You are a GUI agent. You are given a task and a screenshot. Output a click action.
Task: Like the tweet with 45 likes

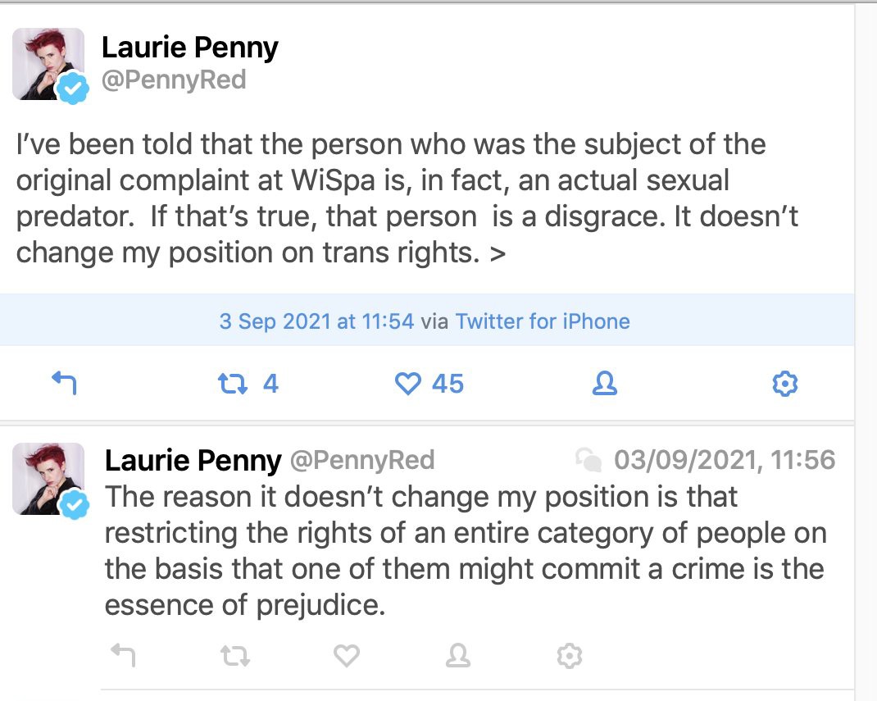407,383
